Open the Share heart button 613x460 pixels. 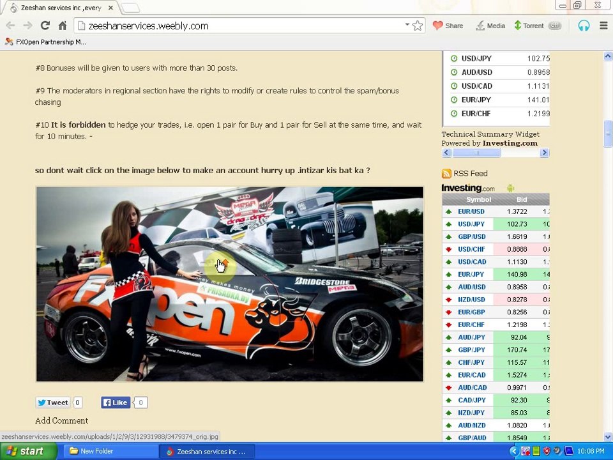click(x=448, y=26)
